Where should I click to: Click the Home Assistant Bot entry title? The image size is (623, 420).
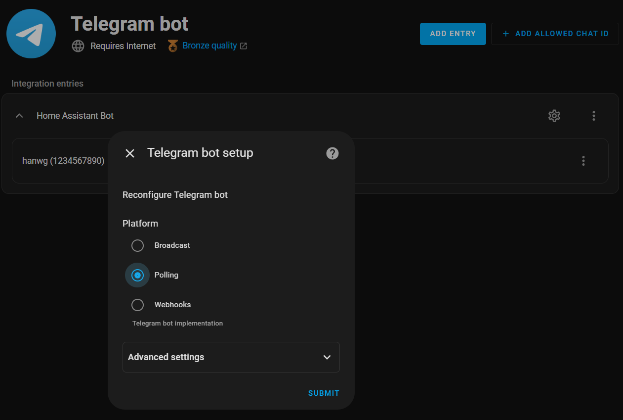(x=75, y=116)
